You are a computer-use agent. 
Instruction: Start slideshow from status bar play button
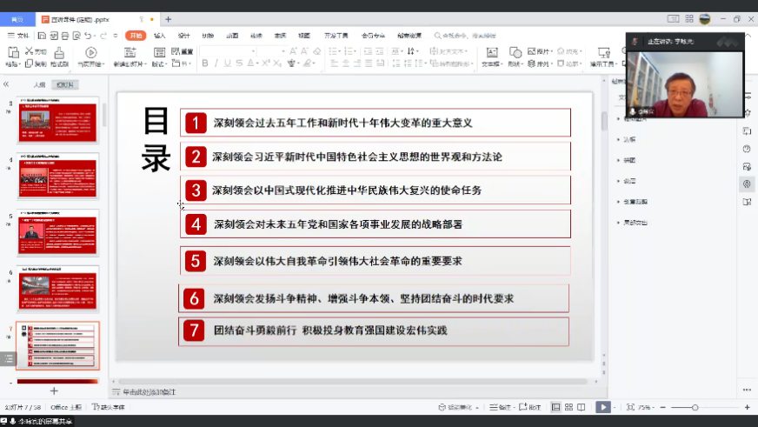[602, 407]
